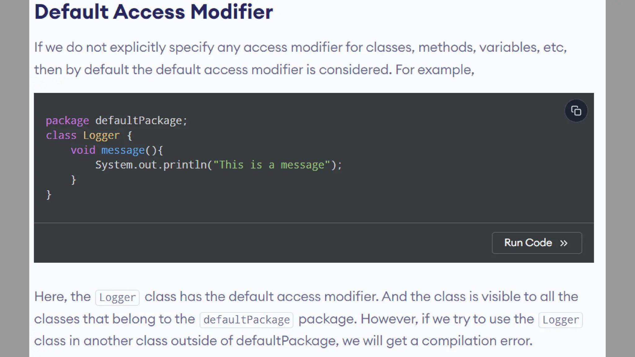Click the 'package' keyword in the code

(x=67, y=120)
